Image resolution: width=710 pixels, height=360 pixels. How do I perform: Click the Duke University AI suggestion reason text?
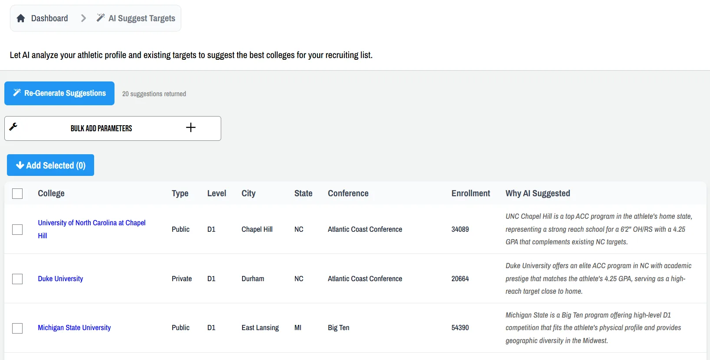pyautogui.click(x=599, y=279)
